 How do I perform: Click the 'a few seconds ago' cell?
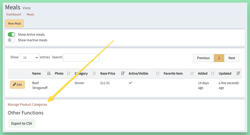(229, 85)
